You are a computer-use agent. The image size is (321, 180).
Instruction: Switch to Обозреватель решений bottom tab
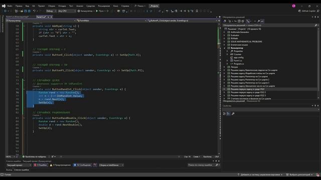pos(234,101)
